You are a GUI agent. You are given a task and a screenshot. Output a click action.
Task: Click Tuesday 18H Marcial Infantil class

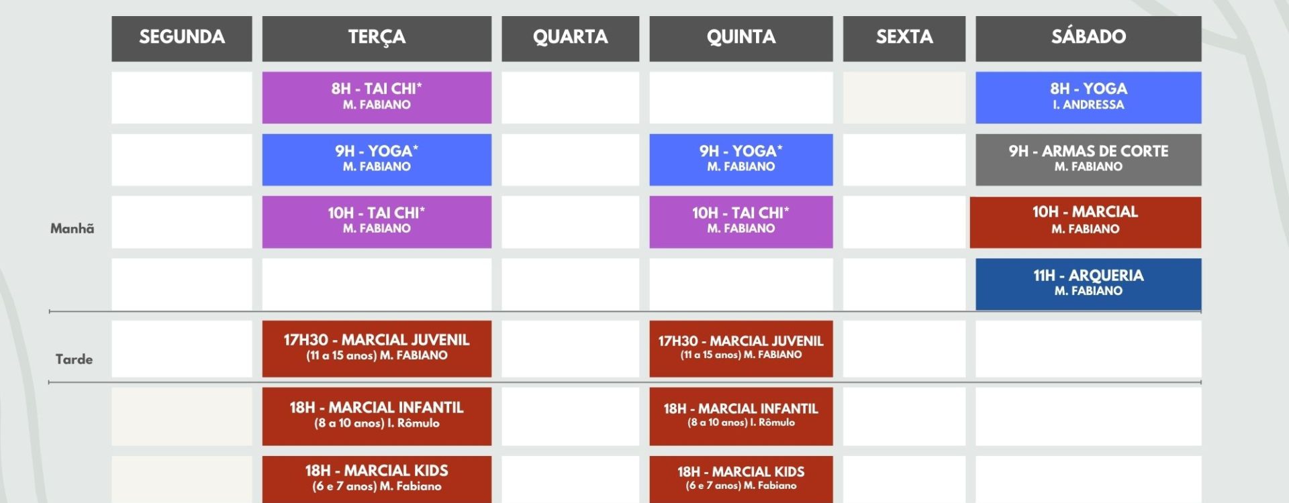(377, 416)
